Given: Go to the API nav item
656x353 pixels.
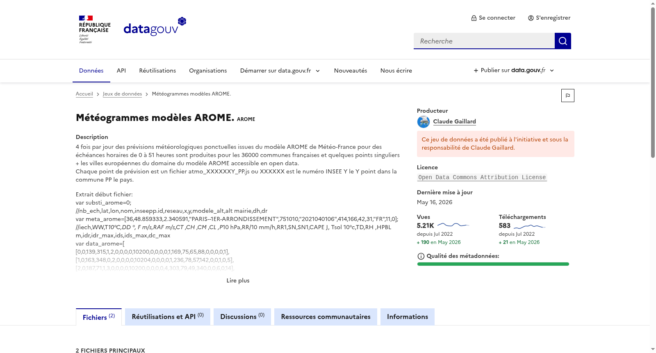Looking at the screenshot, I should click(121, 71).
